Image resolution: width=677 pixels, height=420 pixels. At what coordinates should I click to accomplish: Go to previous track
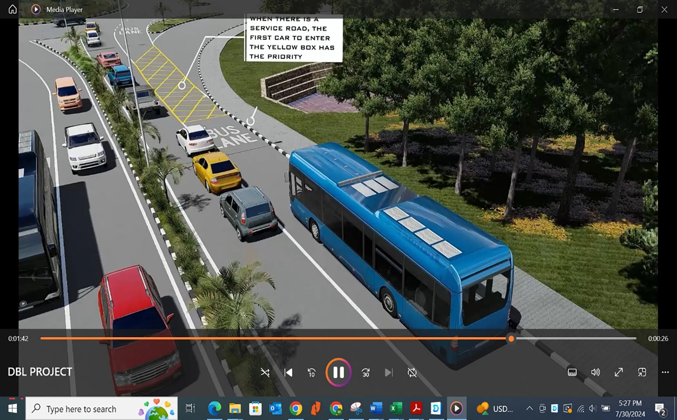[288, 373]
